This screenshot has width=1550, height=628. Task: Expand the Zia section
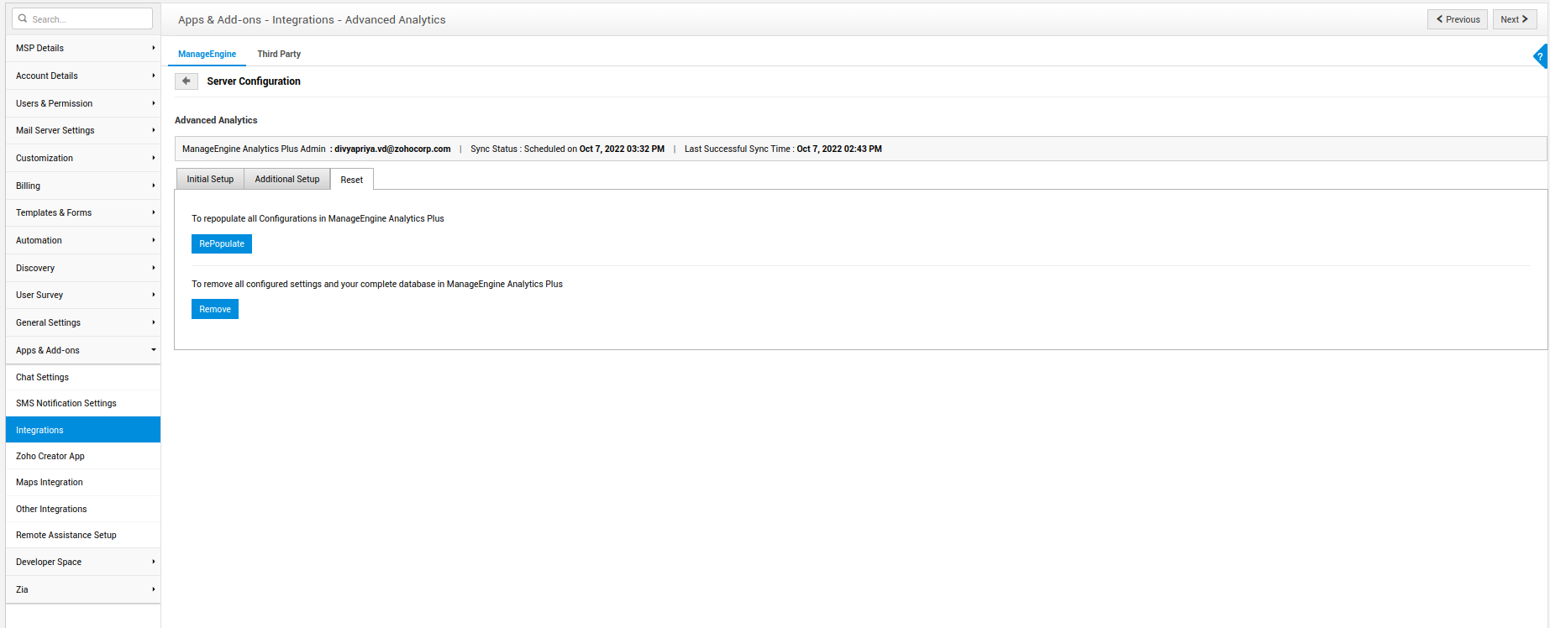coord(83,589)
